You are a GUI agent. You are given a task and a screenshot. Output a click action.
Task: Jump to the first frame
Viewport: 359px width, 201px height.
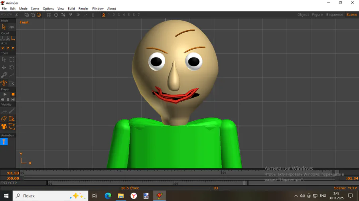[x=2, y=100]
